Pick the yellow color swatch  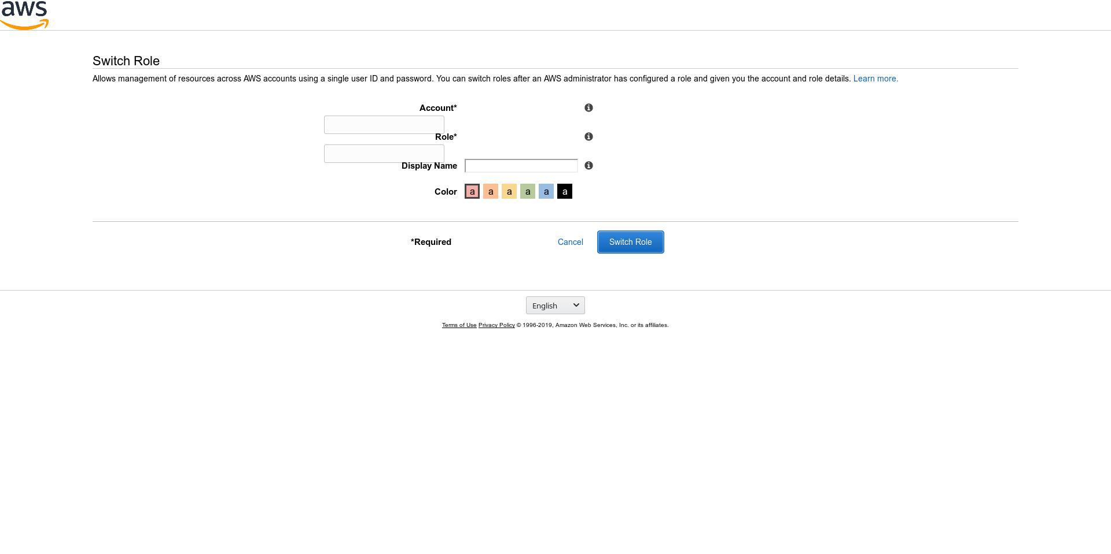coord(509,192)
